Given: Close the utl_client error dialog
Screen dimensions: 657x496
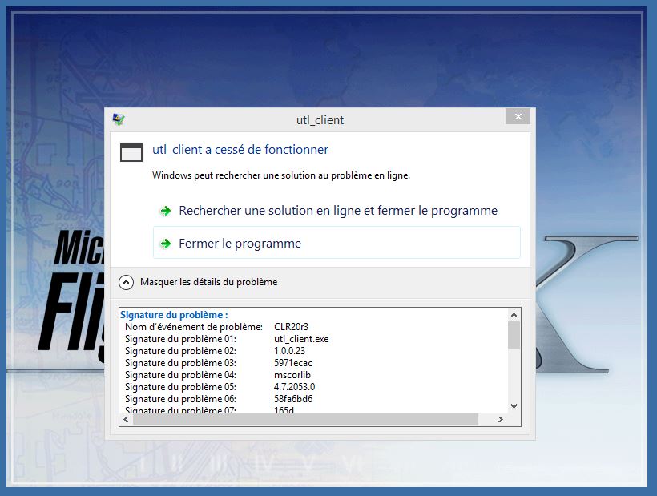Looking at the screenshot, I should [x=518, y=116].
